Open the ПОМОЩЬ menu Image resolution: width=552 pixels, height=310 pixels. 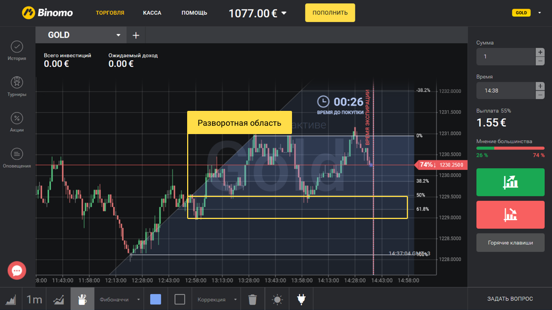pos(194,13)
